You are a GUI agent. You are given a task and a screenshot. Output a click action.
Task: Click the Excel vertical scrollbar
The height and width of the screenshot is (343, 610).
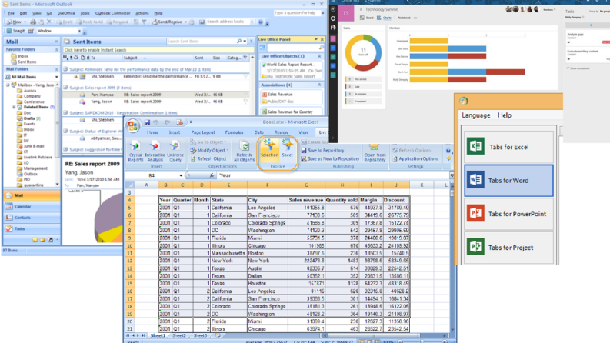[452, 257]
